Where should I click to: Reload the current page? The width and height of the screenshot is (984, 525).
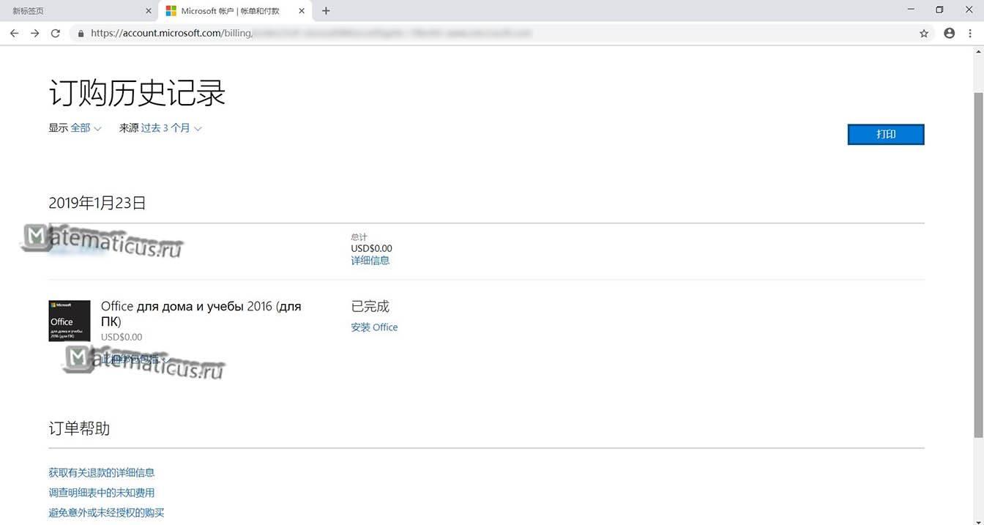(55, 33)
